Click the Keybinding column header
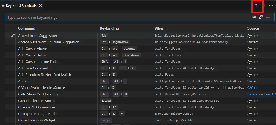276x125 pixels. (x=109, y=28)
